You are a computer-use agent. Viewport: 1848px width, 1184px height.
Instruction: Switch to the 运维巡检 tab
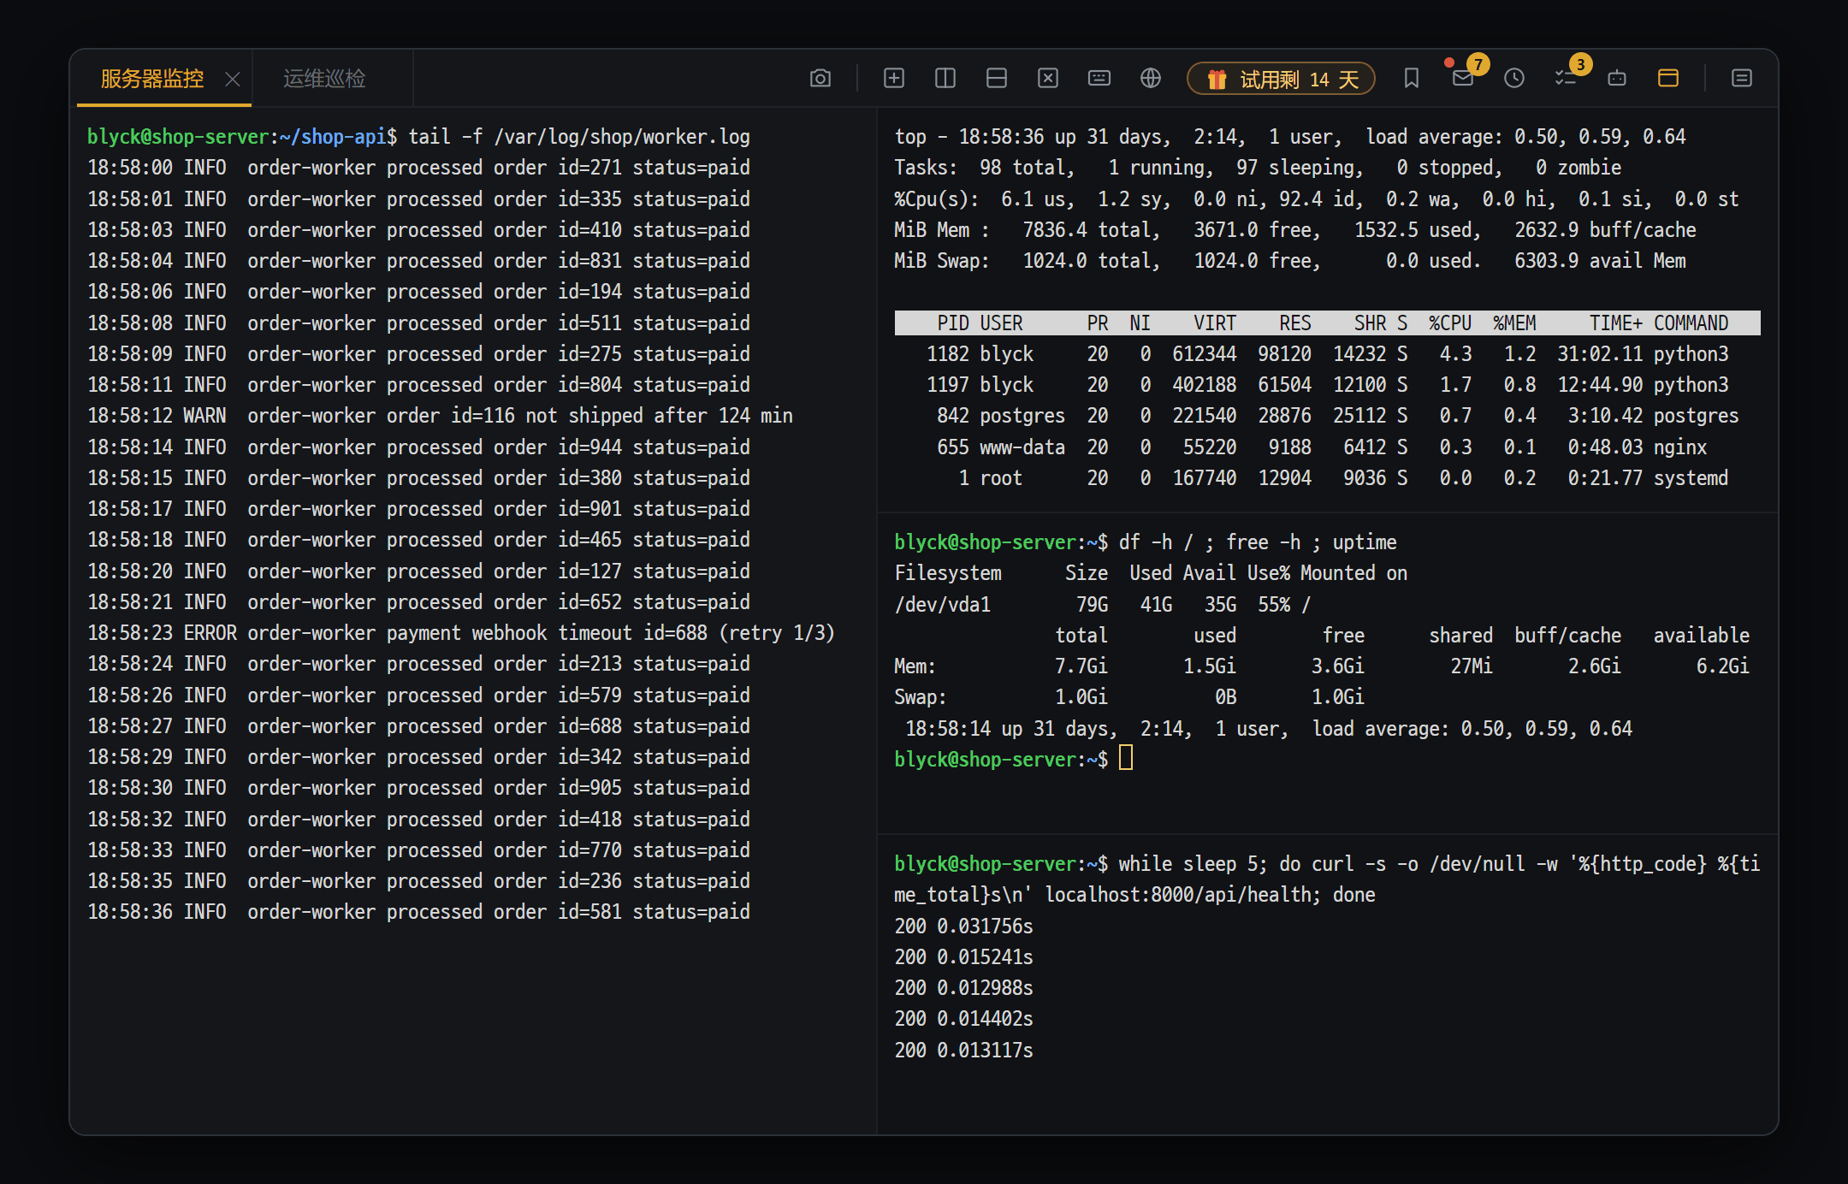click(324, 79)
